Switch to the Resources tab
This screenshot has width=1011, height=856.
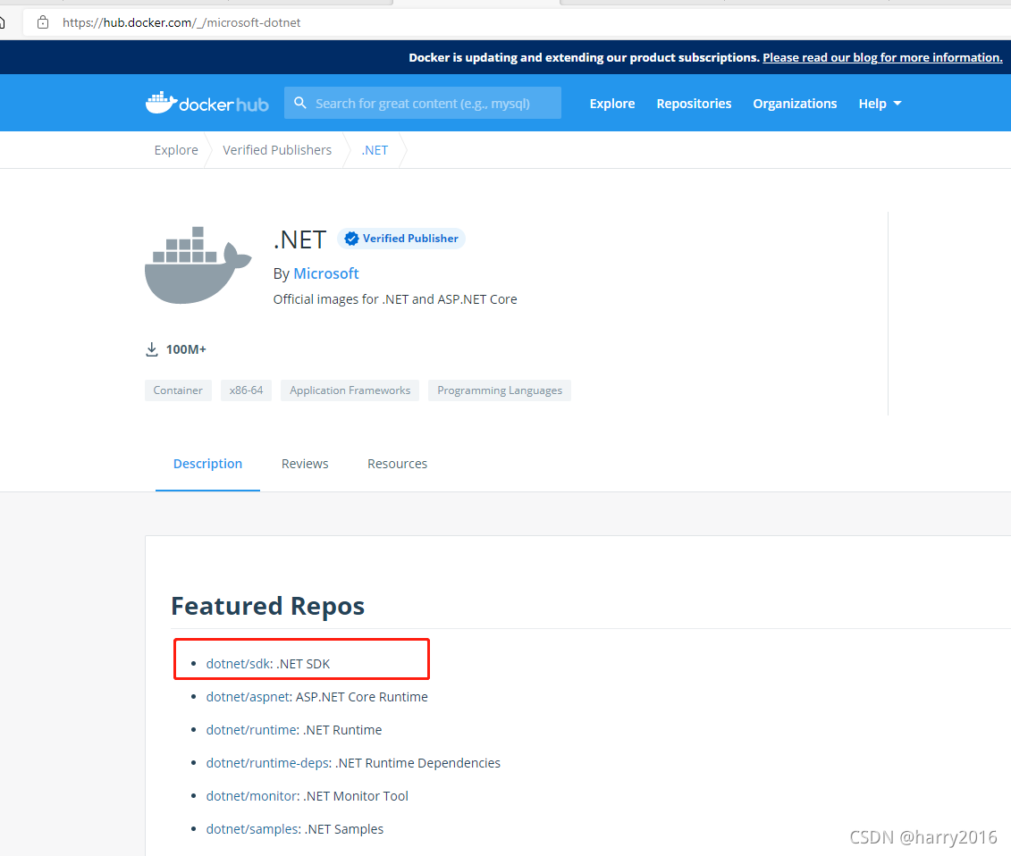pos(397,464)
